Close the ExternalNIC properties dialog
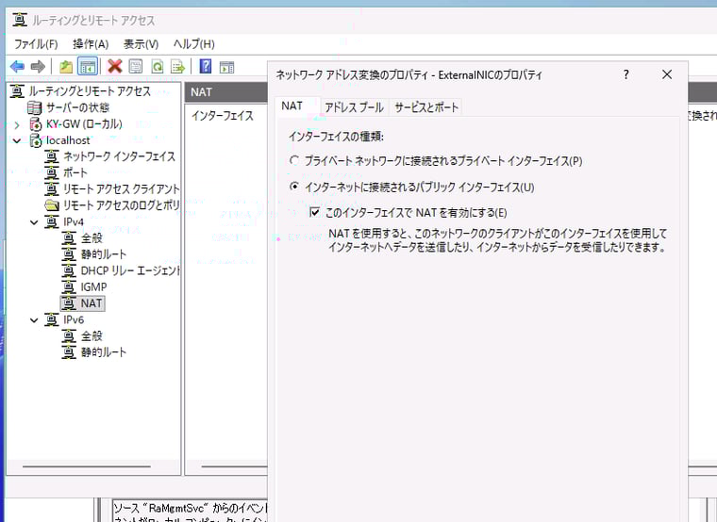 coord(667,74)
